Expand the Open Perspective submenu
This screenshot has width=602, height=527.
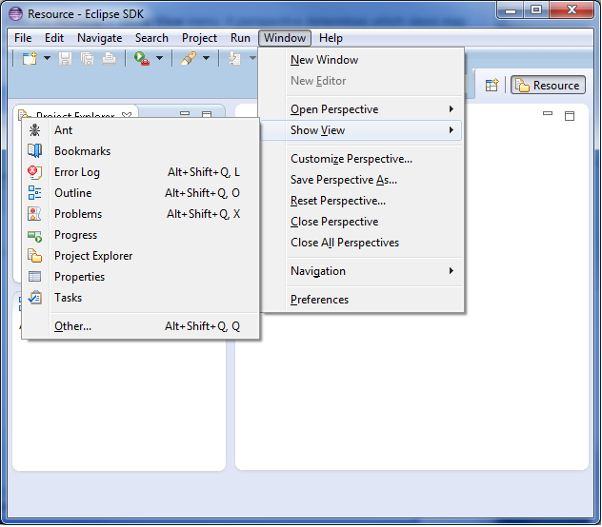[361, 109]
